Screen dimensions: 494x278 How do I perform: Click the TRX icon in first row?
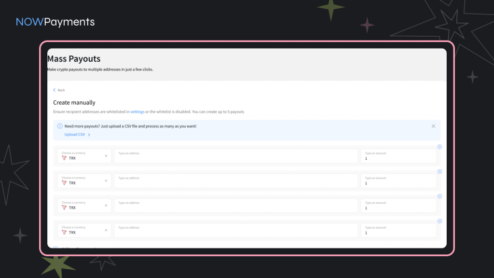(64, 158)
